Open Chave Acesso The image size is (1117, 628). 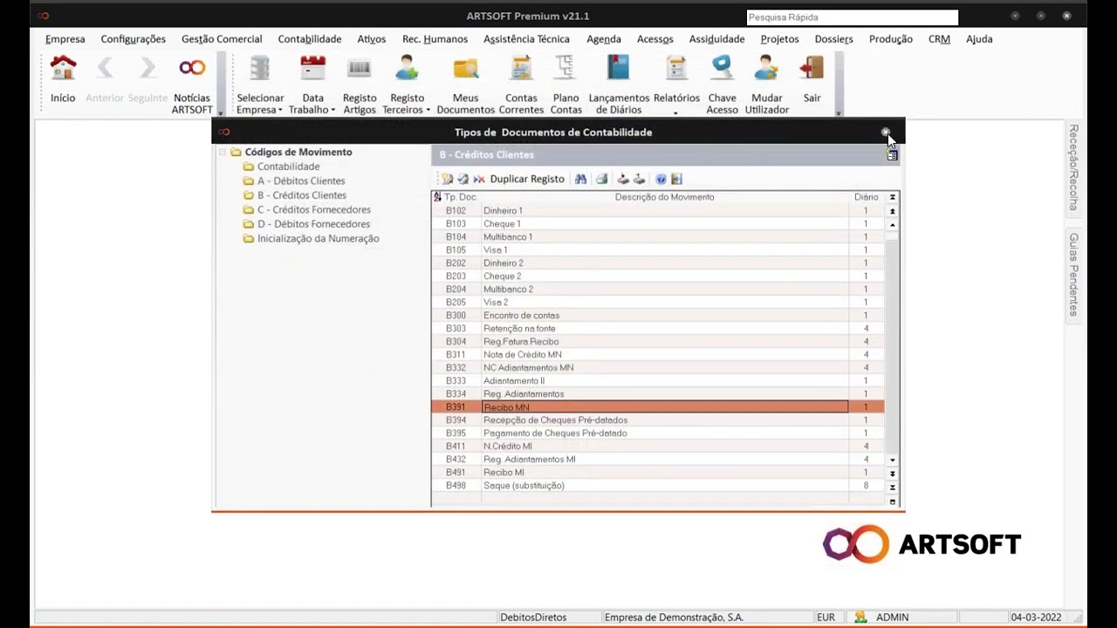(x=722, y=85)
